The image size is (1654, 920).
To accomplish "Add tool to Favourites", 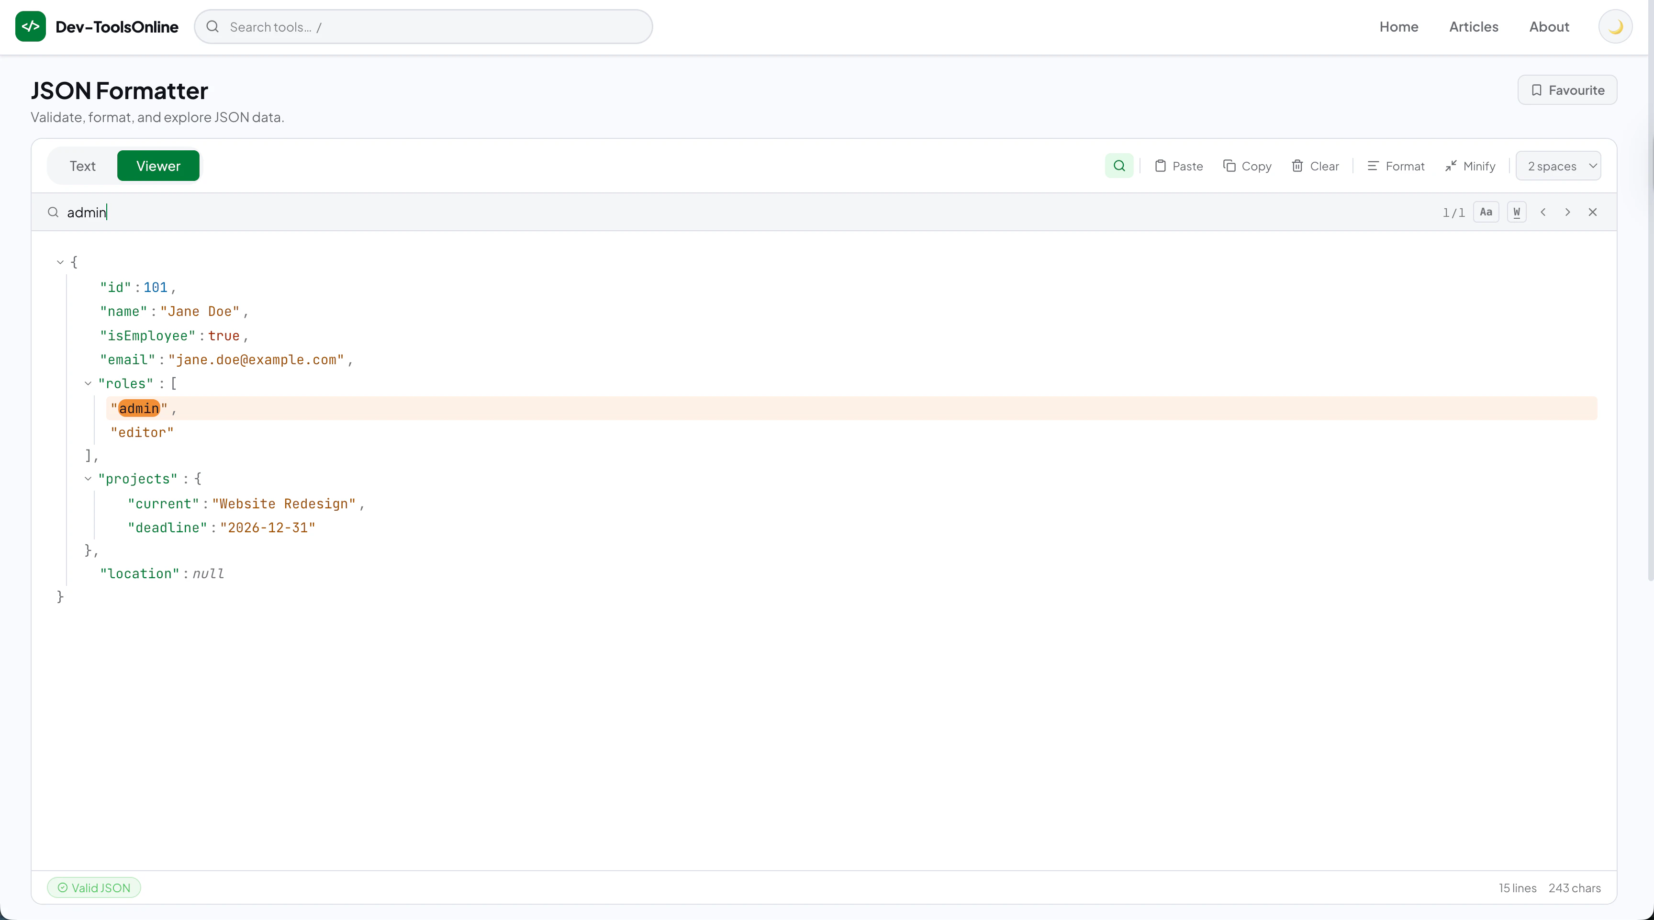I will pos(1567,90).
